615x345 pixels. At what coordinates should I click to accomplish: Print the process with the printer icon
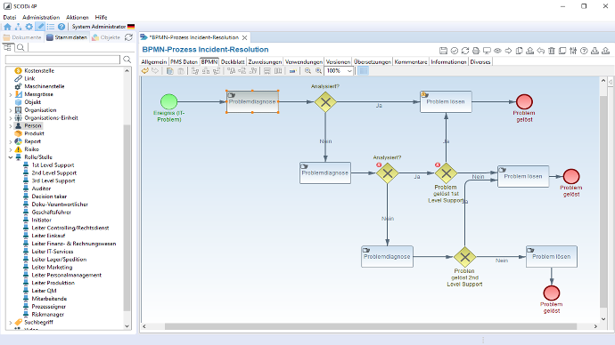coord(476,51)
